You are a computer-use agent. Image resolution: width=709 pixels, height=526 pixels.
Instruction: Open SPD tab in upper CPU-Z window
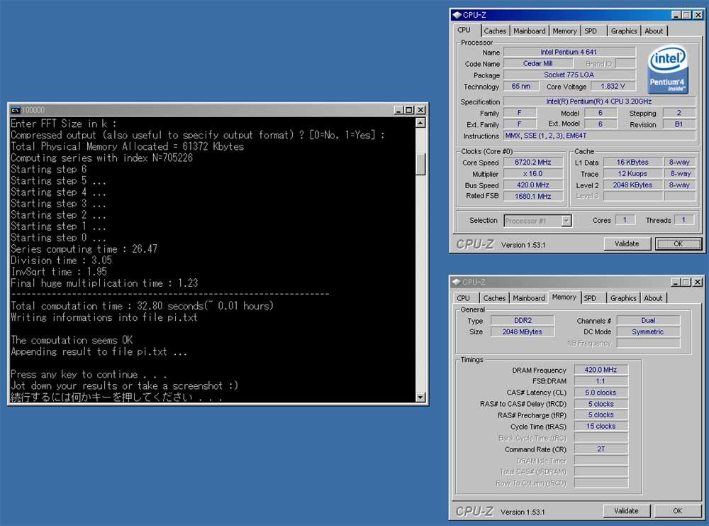[591, 31]
